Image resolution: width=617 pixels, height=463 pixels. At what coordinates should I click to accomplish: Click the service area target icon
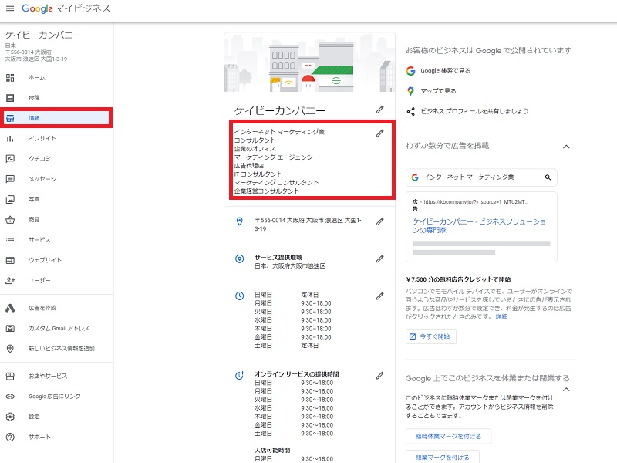pyautogui.click(x=239, y=259)
